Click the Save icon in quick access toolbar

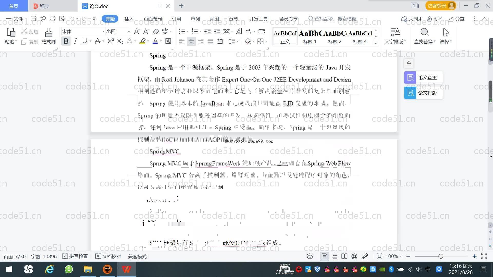33,19
